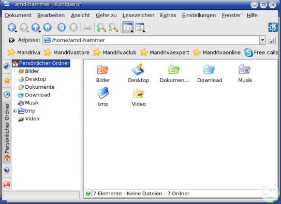
Task: Select Video in the sidebar tree
Action: tap(28, 119)
